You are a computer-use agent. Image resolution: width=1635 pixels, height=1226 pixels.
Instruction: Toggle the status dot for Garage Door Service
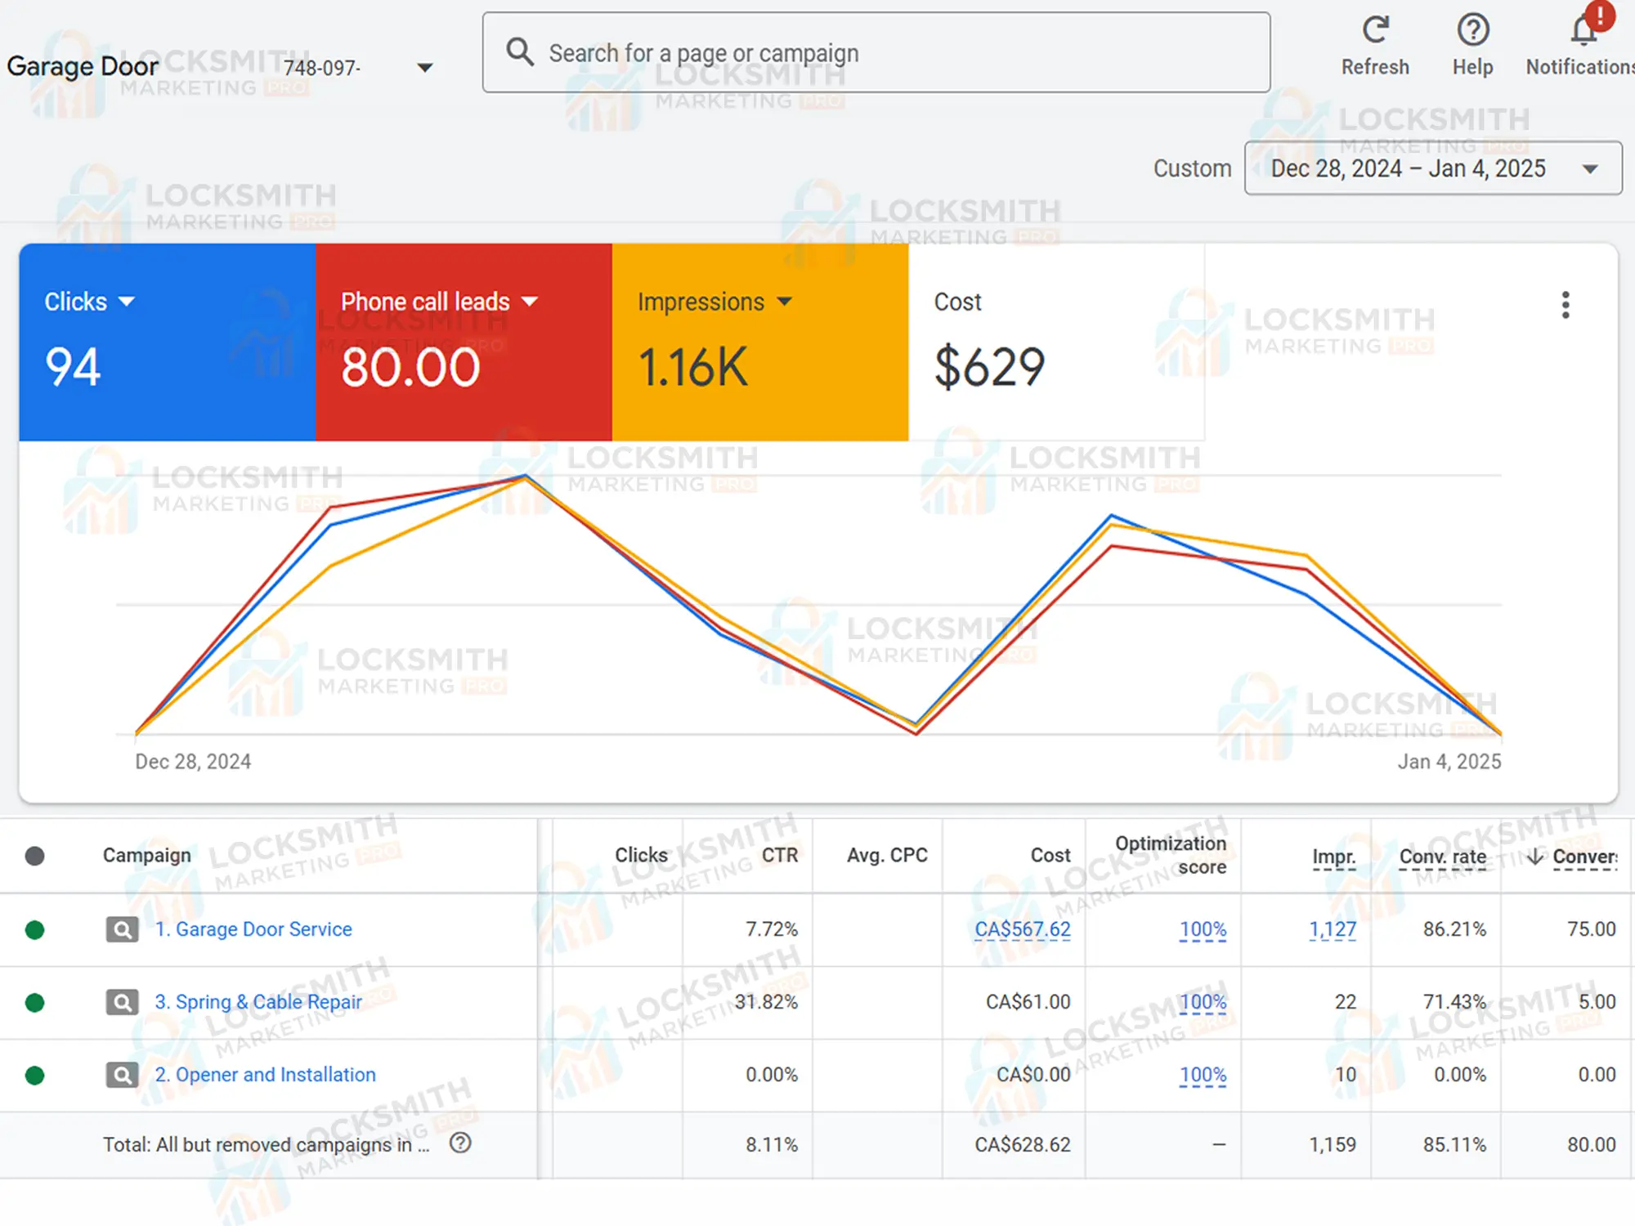coord(34,929)
